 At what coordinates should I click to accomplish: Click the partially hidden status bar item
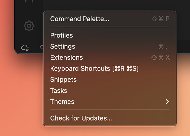coord(42,47)
